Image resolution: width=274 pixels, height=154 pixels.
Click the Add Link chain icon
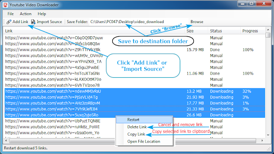pos(9,22)
